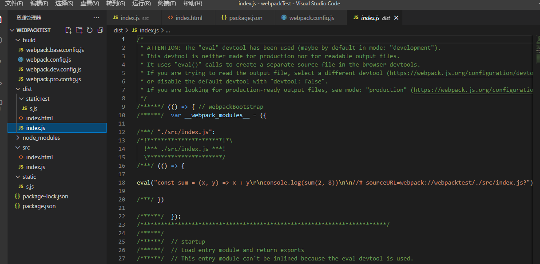Expand the node_modules folder
The image size is (540, 264).
point(57,138)
